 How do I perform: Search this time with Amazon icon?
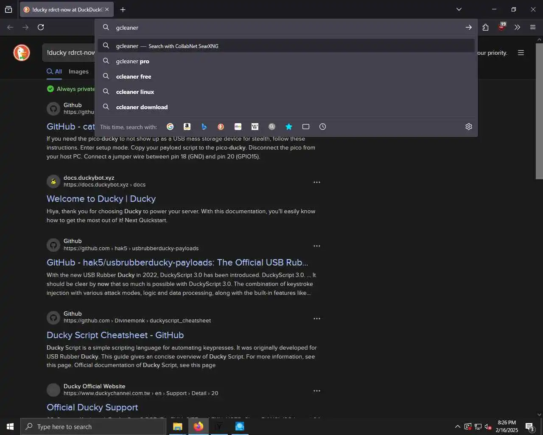click(x=187, y=127)
